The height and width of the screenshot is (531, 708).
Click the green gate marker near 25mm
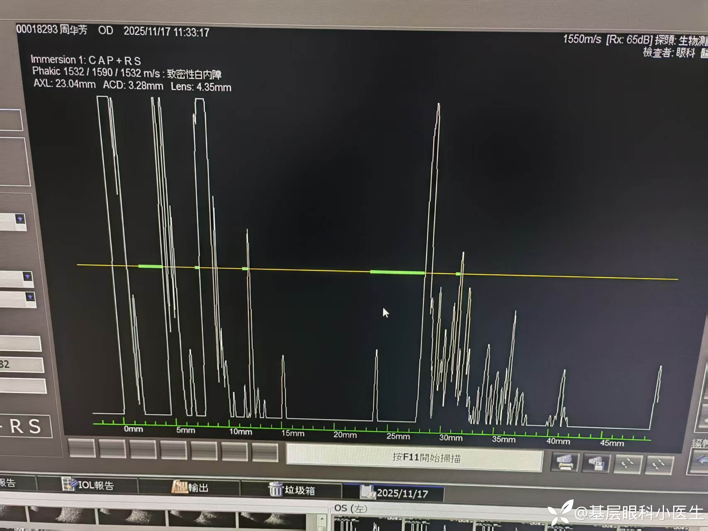(397, 272)
